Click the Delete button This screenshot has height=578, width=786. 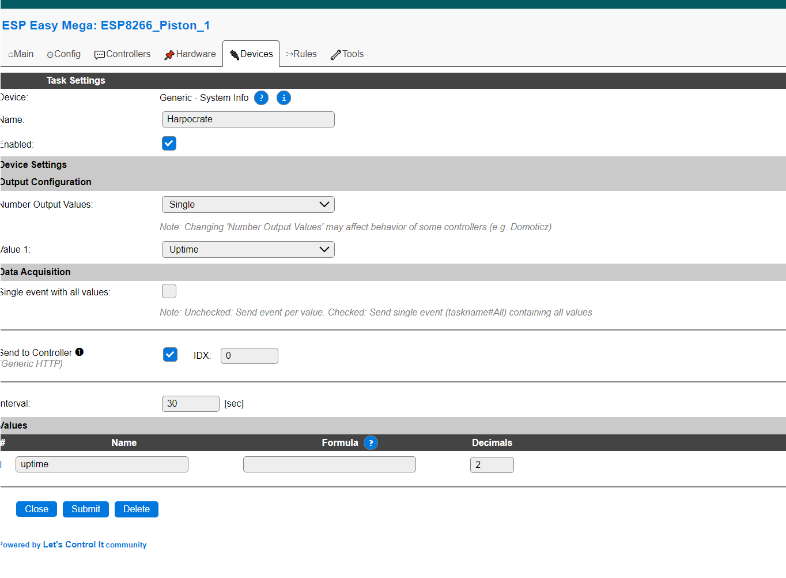(137, 509)
